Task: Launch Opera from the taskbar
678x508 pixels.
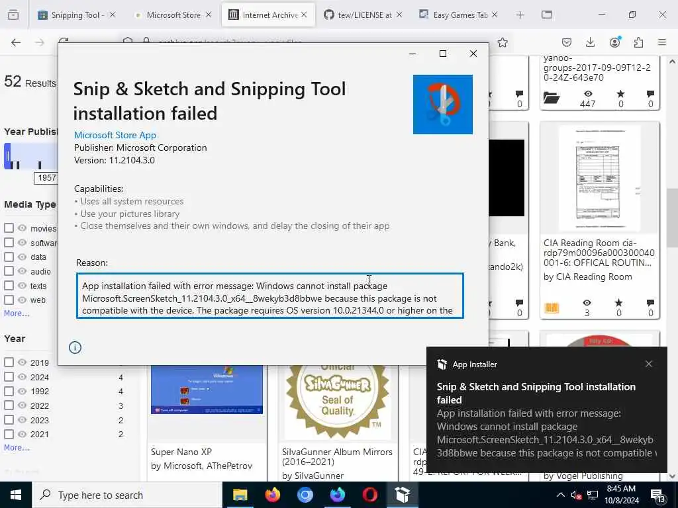Action: [369, 495]
